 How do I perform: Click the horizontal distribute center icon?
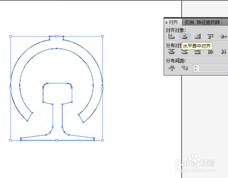click(x=224, y=52)
